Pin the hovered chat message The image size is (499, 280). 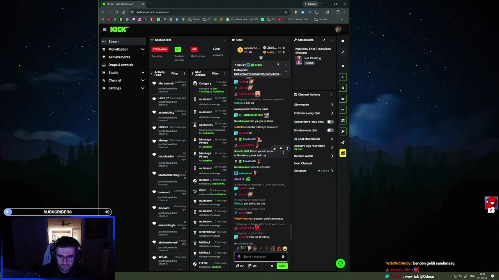tap(281, 149)
